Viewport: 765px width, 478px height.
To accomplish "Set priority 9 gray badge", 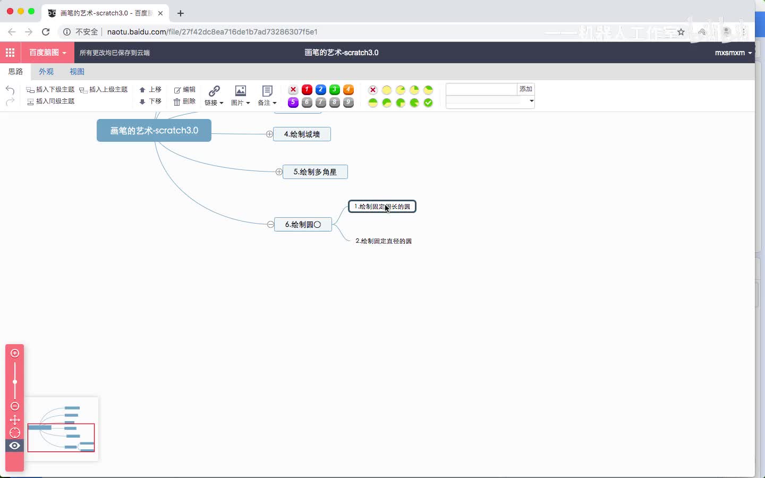I will point(348,103).
